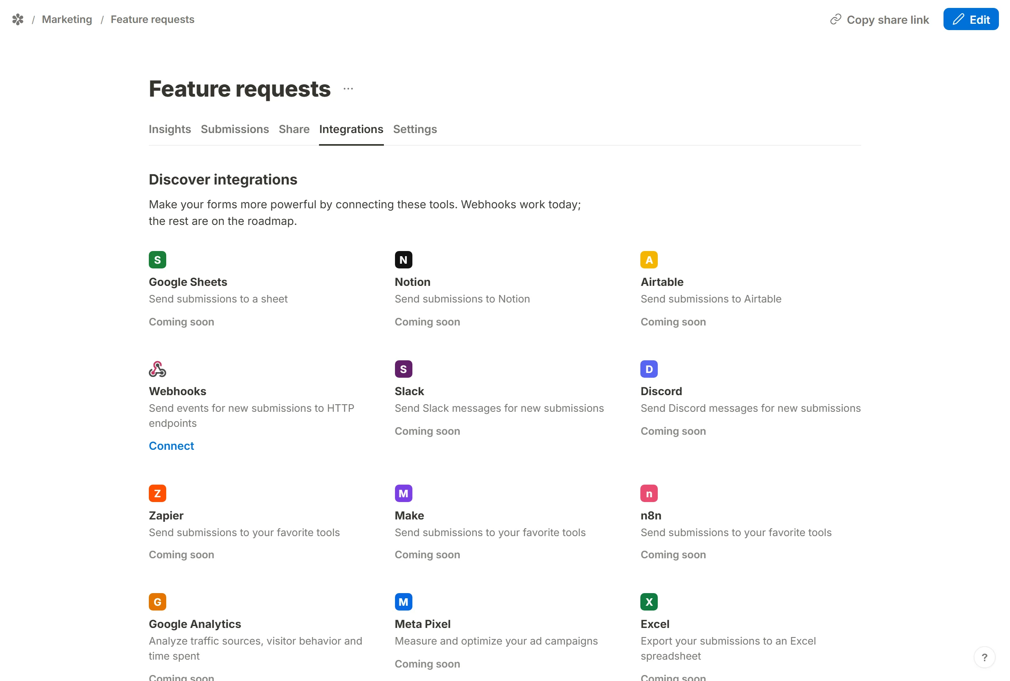Switch to the Share tab
This screenshot has width=1010, height=681.
click(x=294, y=129)
